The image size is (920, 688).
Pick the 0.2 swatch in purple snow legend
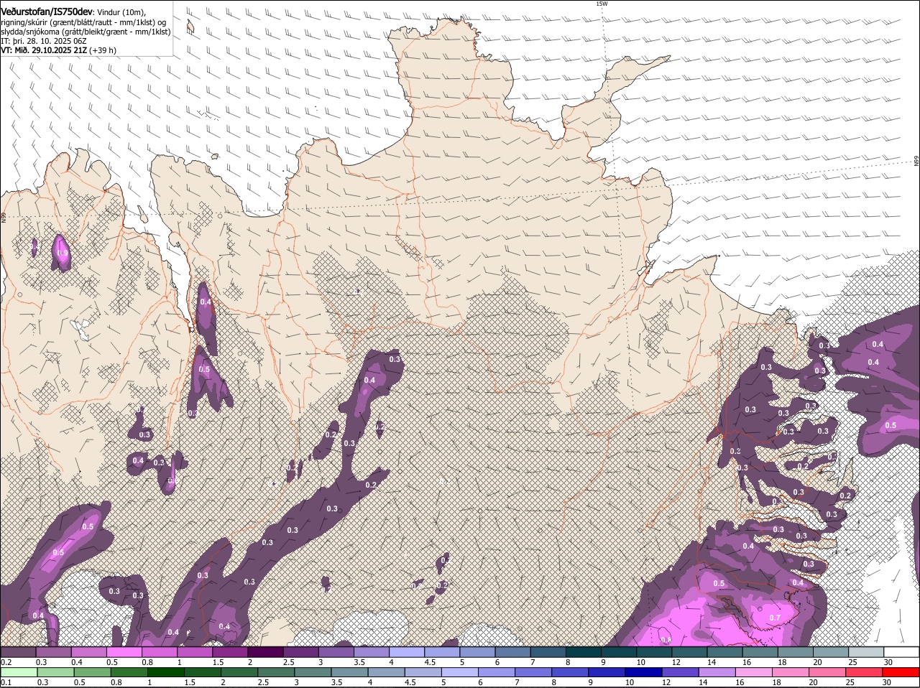[x=18, y=651]
